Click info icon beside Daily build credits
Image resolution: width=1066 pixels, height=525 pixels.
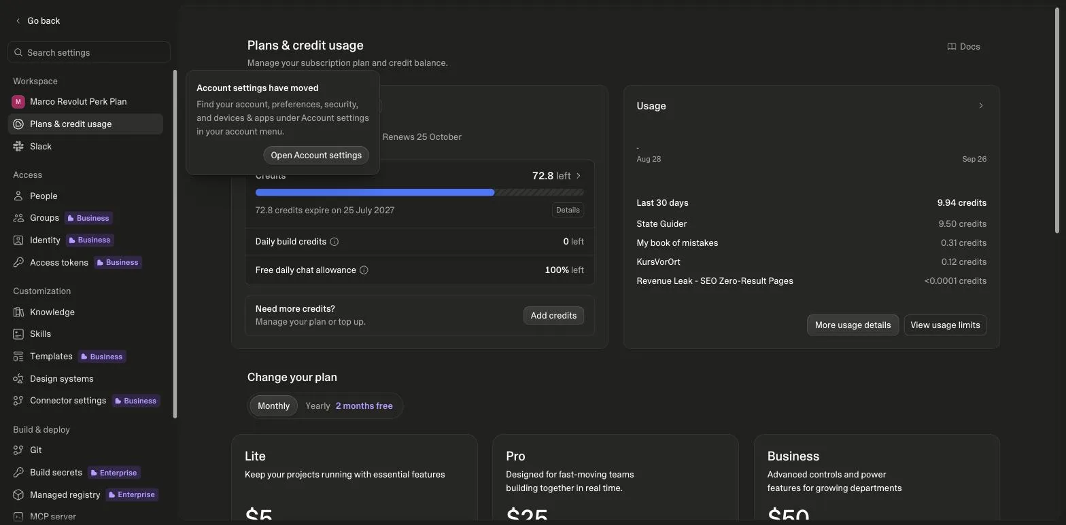[x=334, y=242]
